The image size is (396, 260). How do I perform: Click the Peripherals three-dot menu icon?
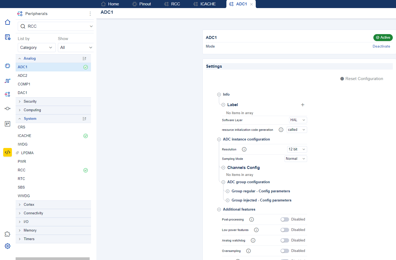coord(90,14)
